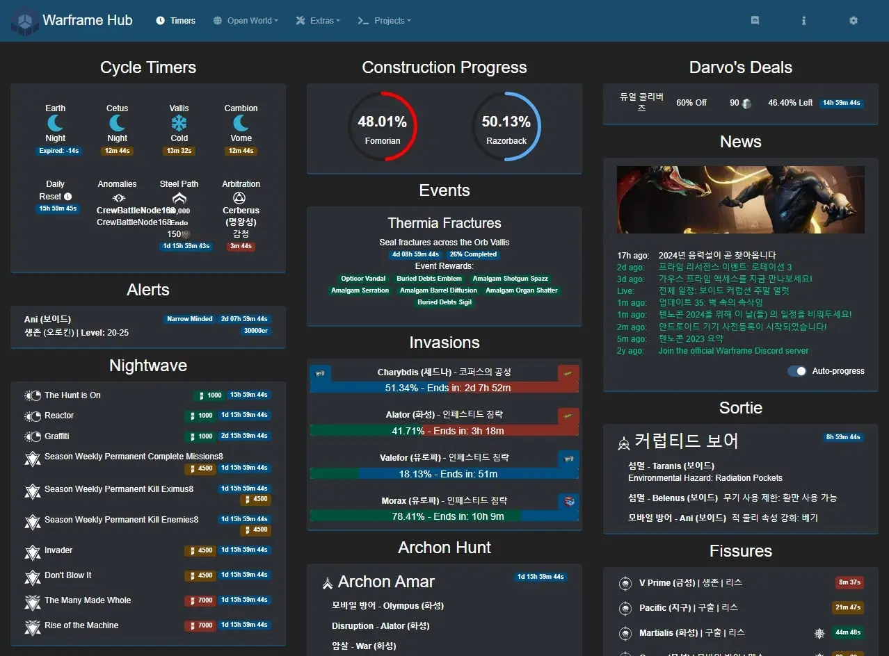This screenshot has width=889, height=656.
Task: Open the info icon in the navbar
Action: pos(803,21)
